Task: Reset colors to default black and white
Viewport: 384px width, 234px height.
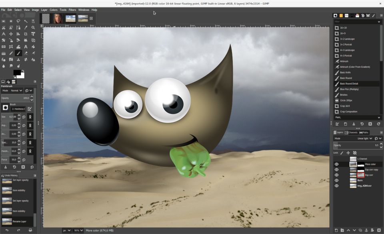Action: (x=14, y=77)
